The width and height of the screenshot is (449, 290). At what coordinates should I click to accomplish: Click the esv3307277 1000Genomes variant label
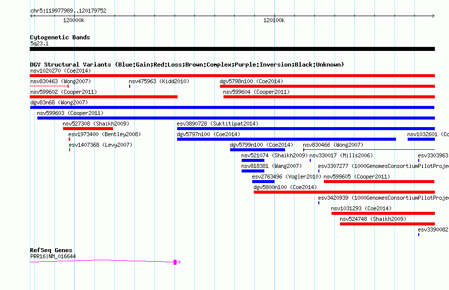click(383, 166)
